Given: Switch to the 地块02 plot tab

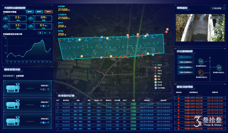Looking at the screenshot, I should 39,12.
